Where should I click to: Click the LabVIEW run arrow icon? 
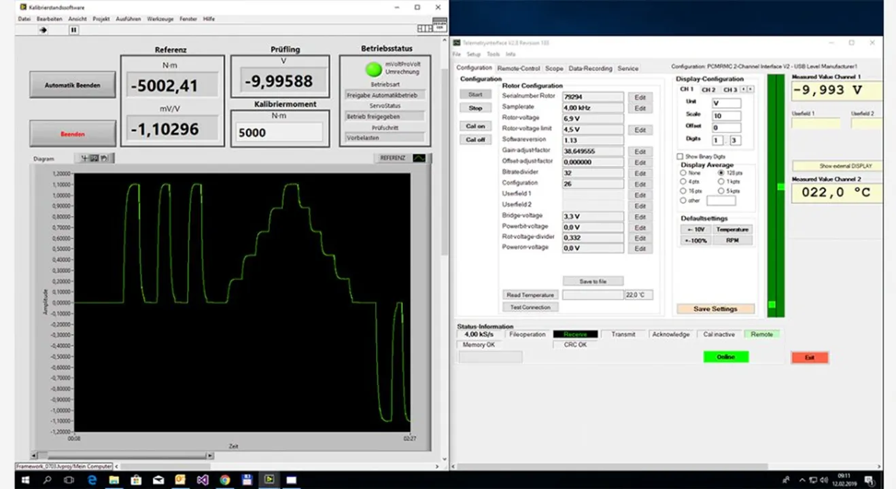[x=43, y=30]
